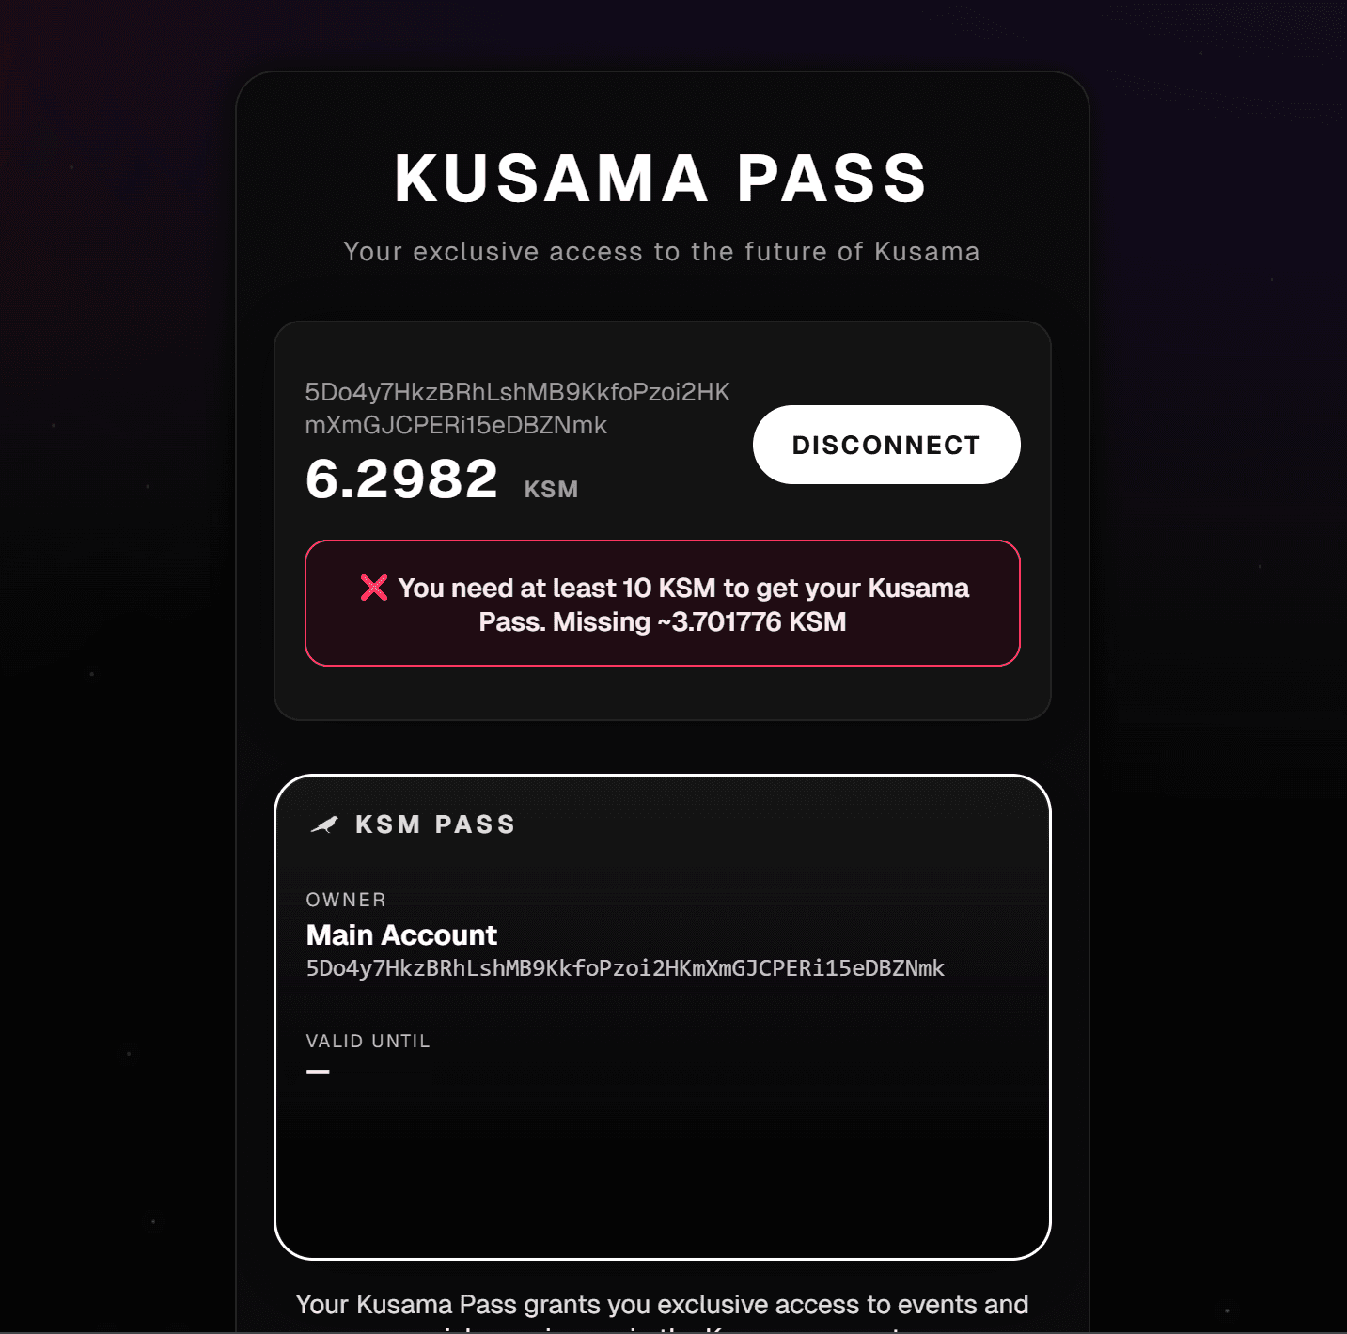This screenshot has width=1347, height=1334.
Task: Click the second line of the wallet address
Action: pyautogui.click(x=456, y=425)
